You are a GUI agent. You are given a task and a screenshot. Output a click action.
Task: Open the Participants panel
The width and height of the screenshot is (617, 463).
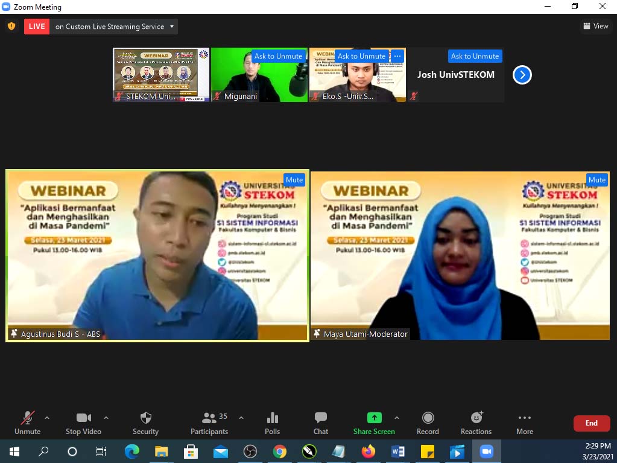[x=209, y=423]
